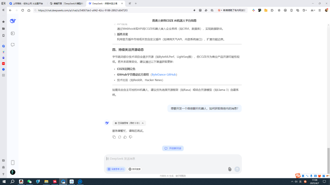This screenshot has height=185, width=330.
Task: Open WeChat from the taskbar
Action: (x=29, y=182)
